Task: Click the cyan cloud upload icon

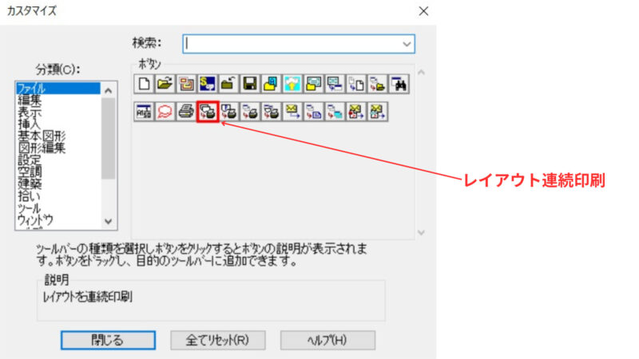Action: click(x=292, y=84)
